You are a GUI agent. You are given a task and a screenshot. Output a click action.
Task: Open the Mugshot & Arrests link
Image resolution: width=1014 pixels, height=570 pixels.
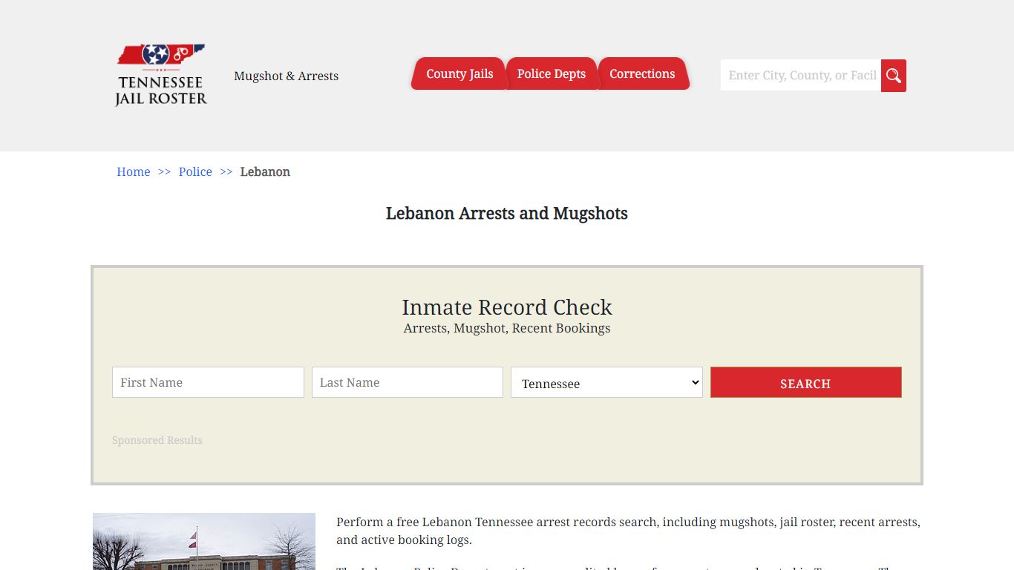pos(286,76)
